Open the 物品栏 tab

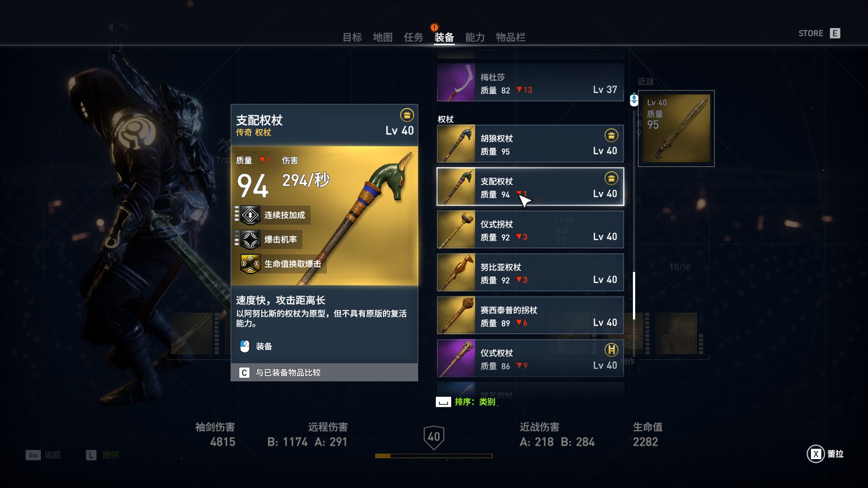point(510,38)
